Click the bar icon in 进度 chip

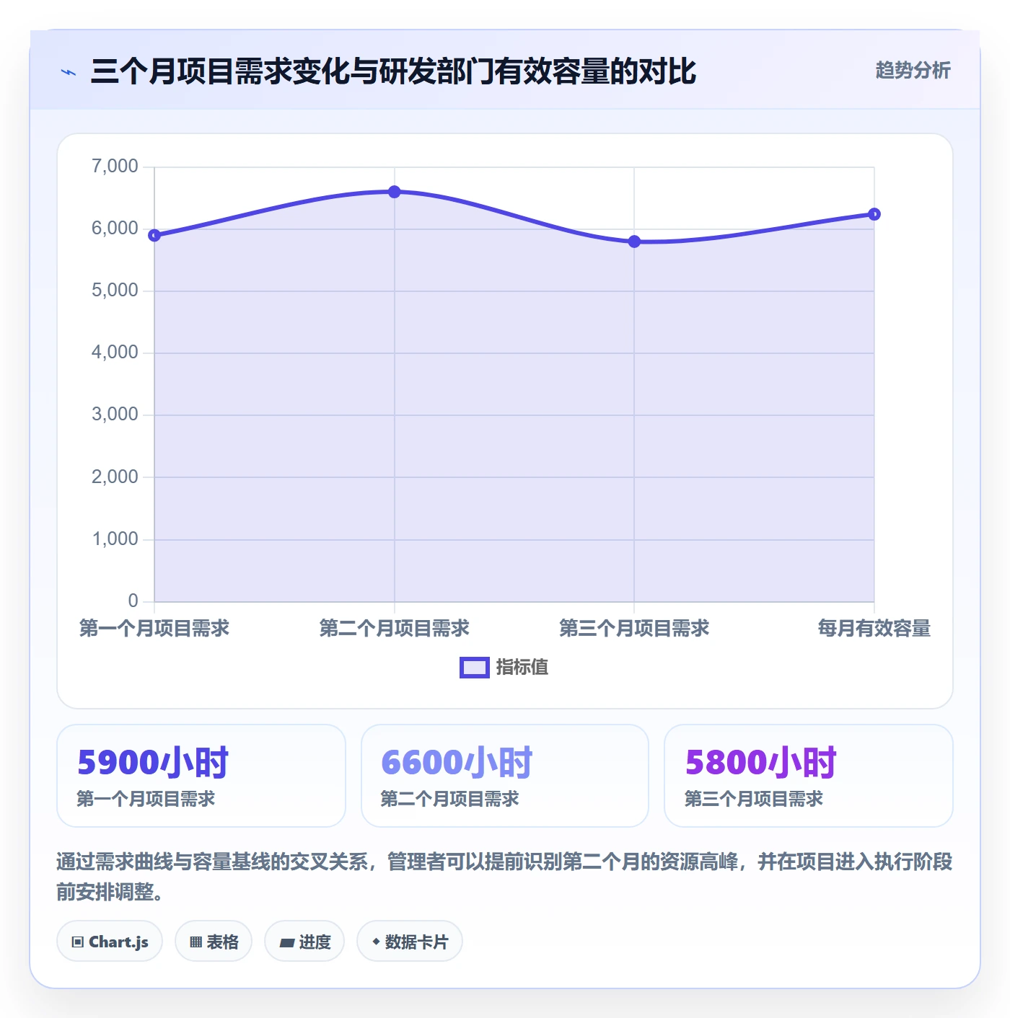point(286,943)
